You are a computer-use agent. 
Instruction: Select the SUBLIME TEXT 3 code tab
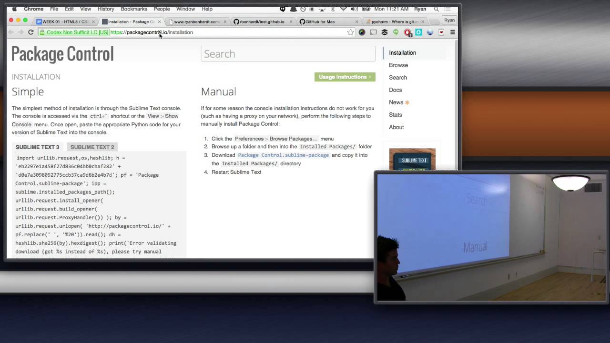[38, 147]
